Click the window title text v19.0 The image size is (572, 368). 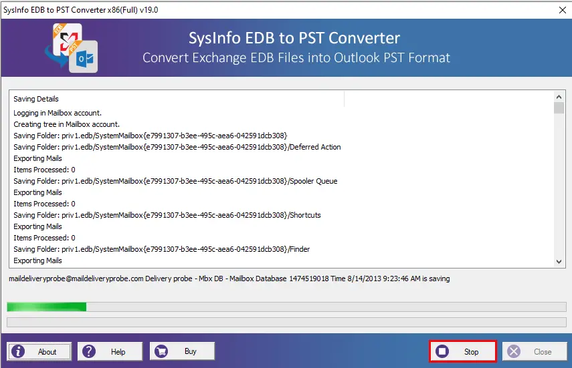pyautogui.click(x=81, y=10)
